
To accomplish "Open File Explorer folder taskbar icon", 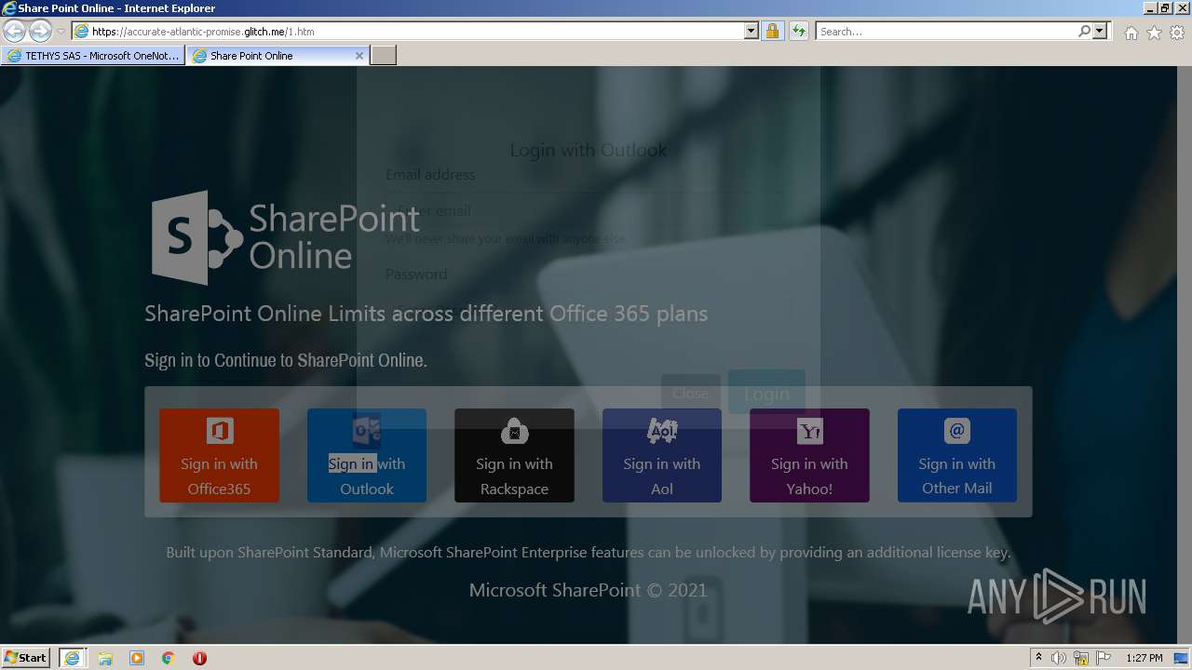I will pyautogui.click(x=105, y=658).
